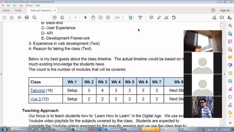Add a comment with the sticky note icon

[x=151, y=18]
